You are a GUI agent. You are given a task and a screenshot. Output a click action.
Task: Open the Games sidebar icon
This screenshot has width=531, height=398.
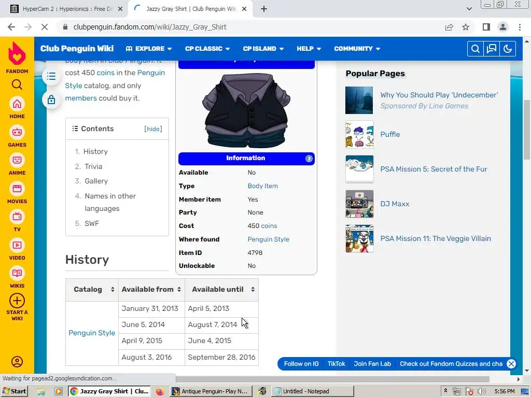(x=17, y=132)
